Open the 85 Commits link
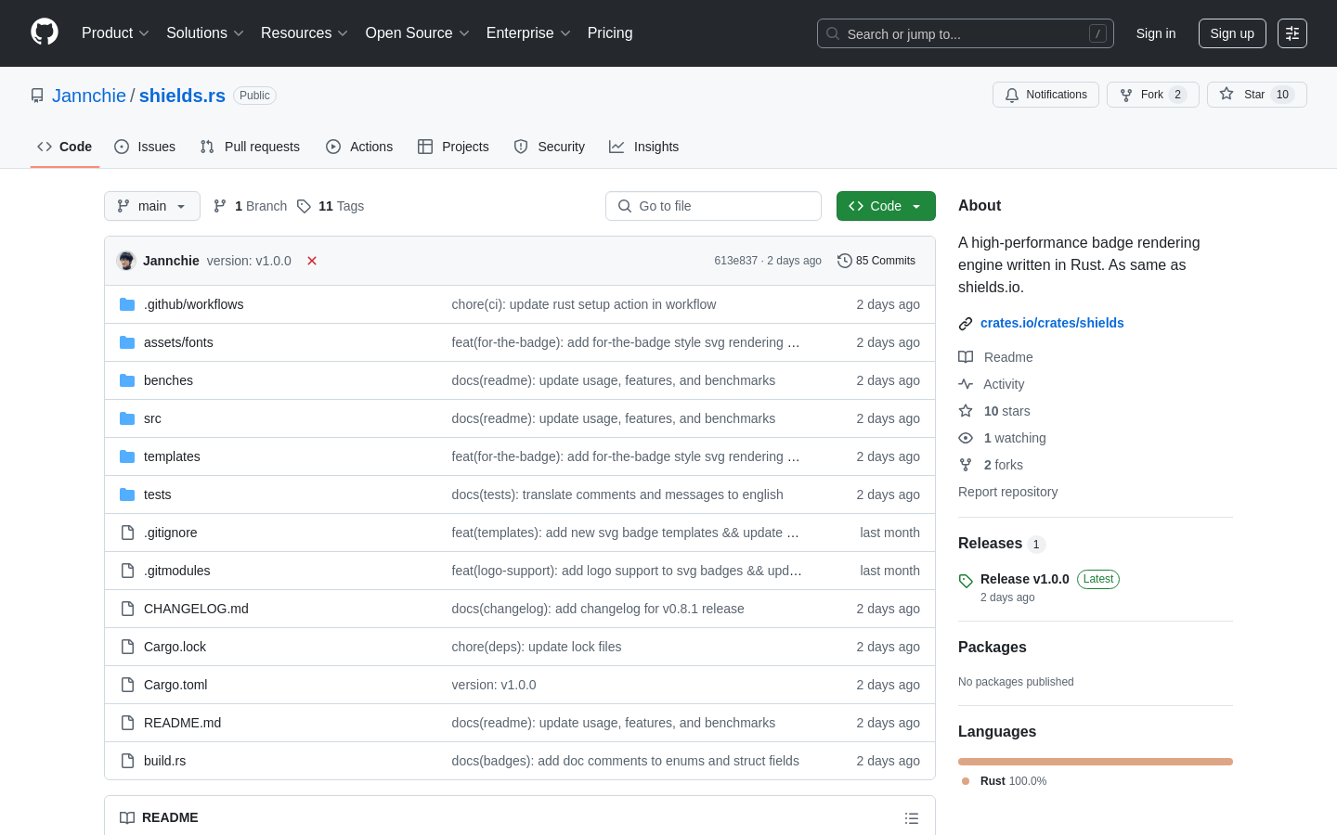The width and height of the screenshot is (1337, 835). pyautogui.click(x=876, y=261)
